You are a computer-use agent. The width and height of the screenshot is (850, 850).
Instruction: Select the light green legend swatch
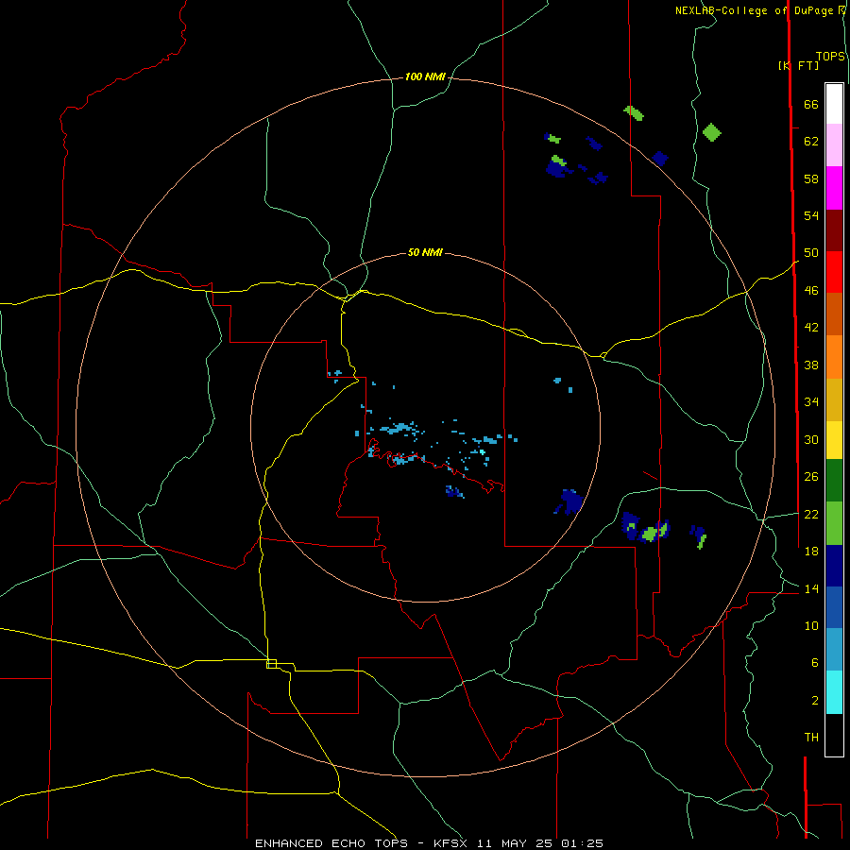click(834, 523)
